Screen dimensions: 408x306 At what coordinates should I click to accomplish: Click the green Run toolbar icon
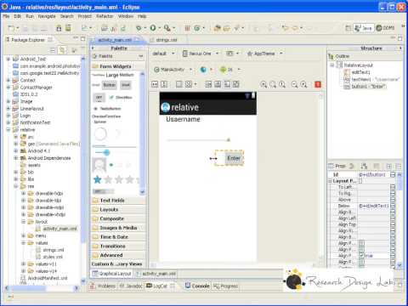[x=153, y=28]
